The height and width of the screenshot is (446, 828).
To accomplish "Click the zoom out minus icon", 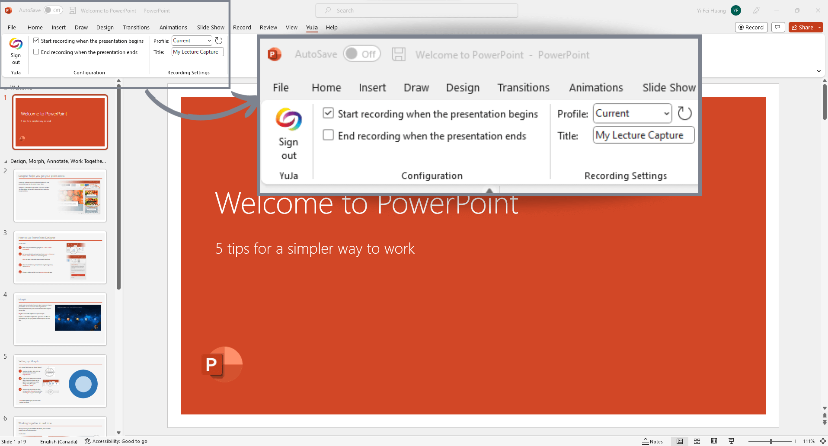I will [x=745, y=441].
